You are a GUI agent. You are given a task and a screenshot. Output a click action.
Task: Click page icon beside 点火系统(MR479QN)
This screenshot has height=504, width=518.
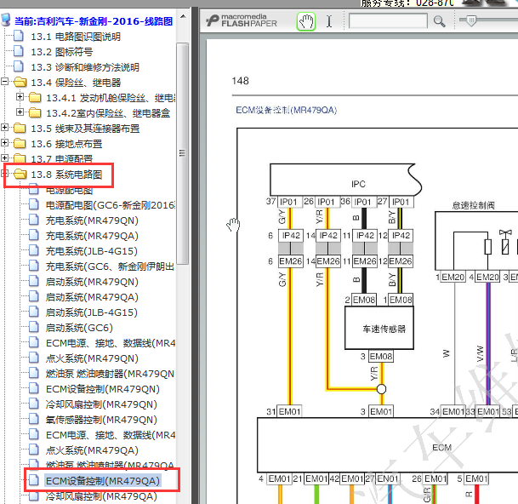click(x=34, y=358)
